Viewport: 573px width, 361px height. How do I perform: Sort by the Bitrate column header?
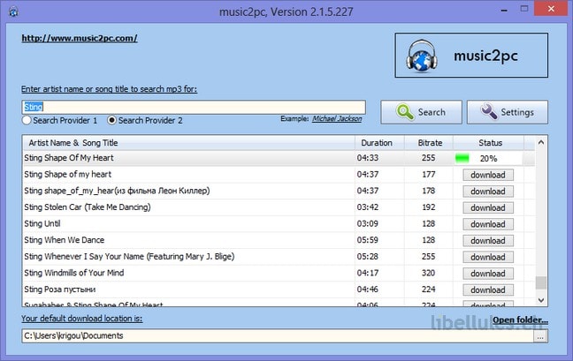[429, 143]
